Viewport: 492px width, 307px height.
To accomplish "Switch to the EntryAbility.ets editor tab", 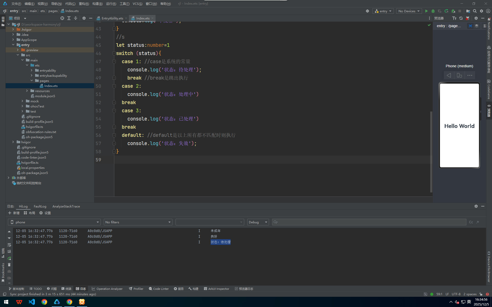I will (x=112, y=18).
